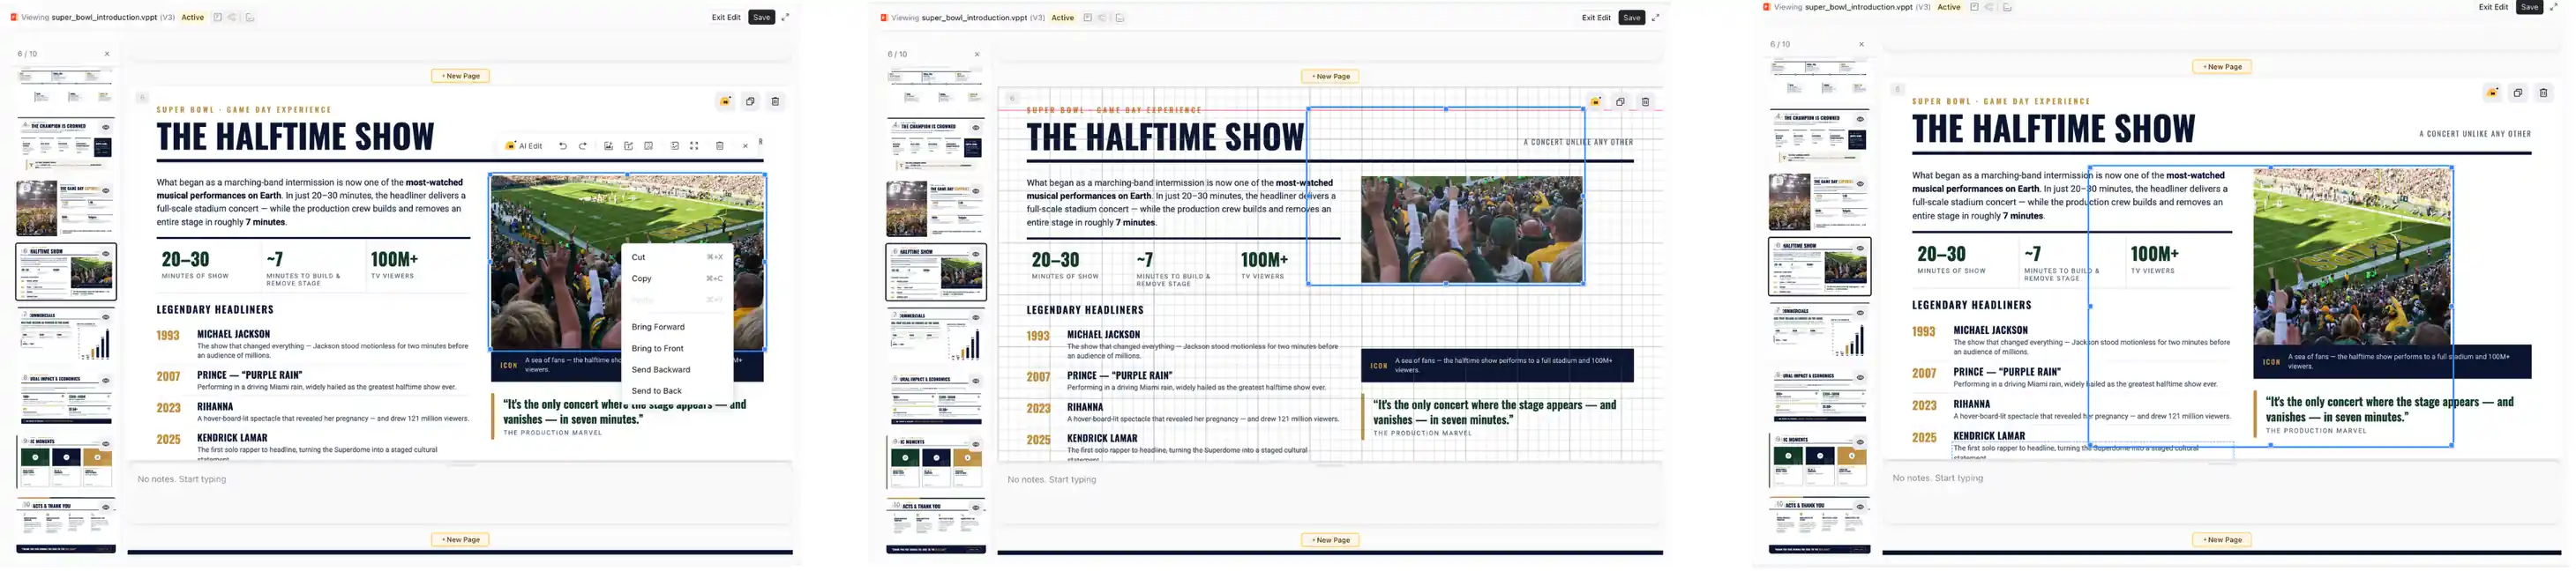Click the first icon after Active in middle window
This screenshot has width=2576, height=571.
point(1087,17)
